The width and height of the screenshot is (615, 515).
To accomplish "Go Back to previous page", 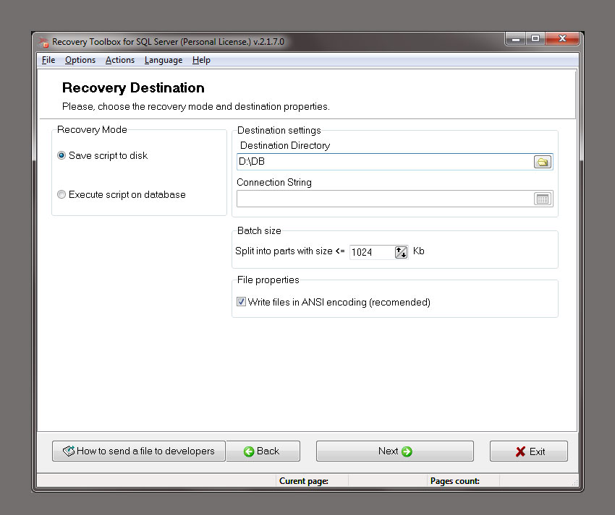I will point(263,451).
